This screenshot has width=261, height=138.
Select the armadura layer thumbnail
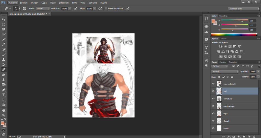click(219, 99)
